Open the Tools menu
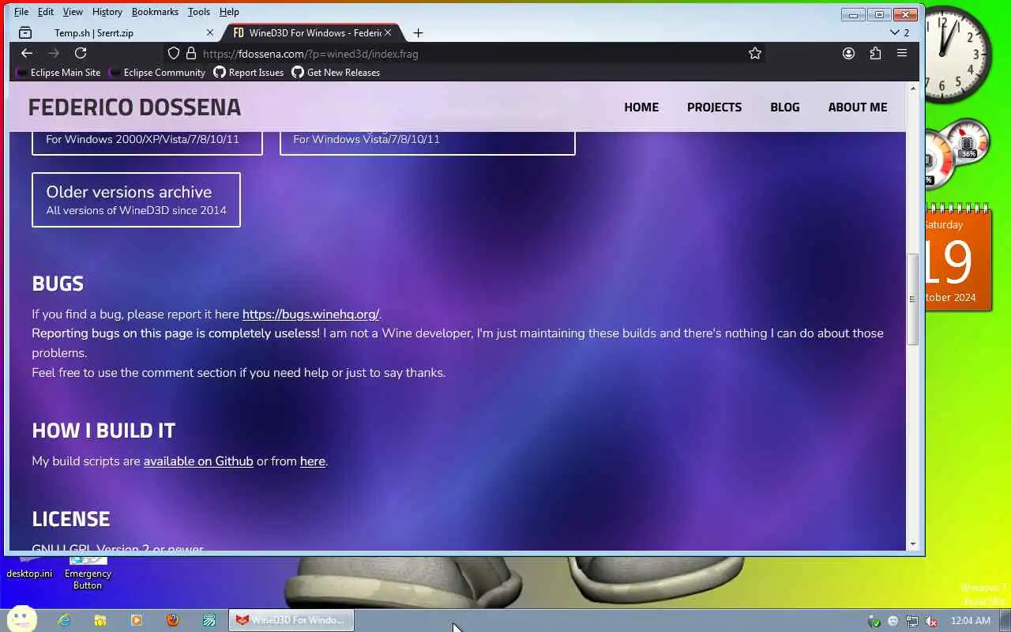Screen dimensions: 1011x632 coord(198,12)
